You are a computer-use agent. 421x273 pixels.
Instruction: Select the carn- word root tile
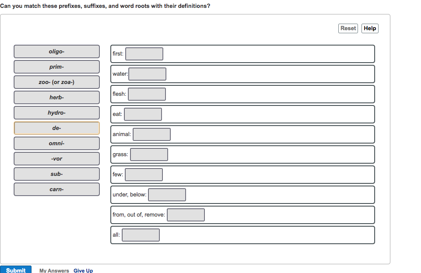tap(56, 189)
